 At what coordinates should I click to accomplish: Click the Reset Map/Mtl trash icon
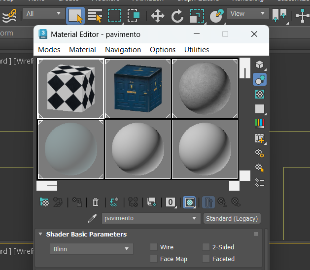[x=96, y=202]
